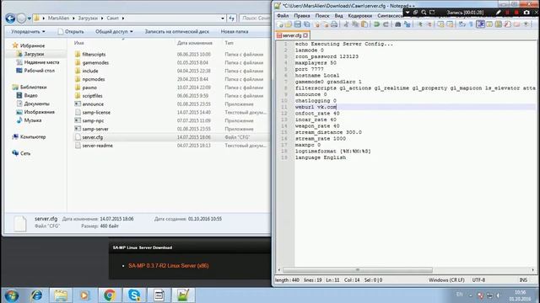Select the samp-server application file

pos(92,129)
